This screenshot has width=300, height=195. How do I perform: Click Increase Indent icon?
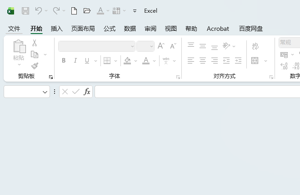point(238,61)
